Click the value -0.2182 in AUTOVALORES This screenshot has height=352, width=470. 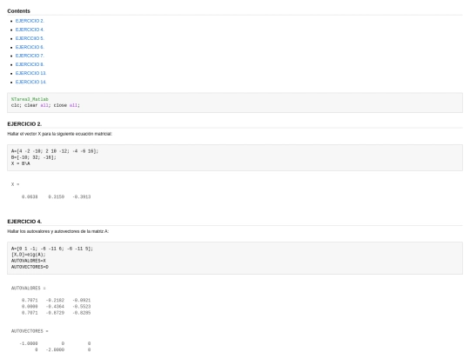coord(55,300)
